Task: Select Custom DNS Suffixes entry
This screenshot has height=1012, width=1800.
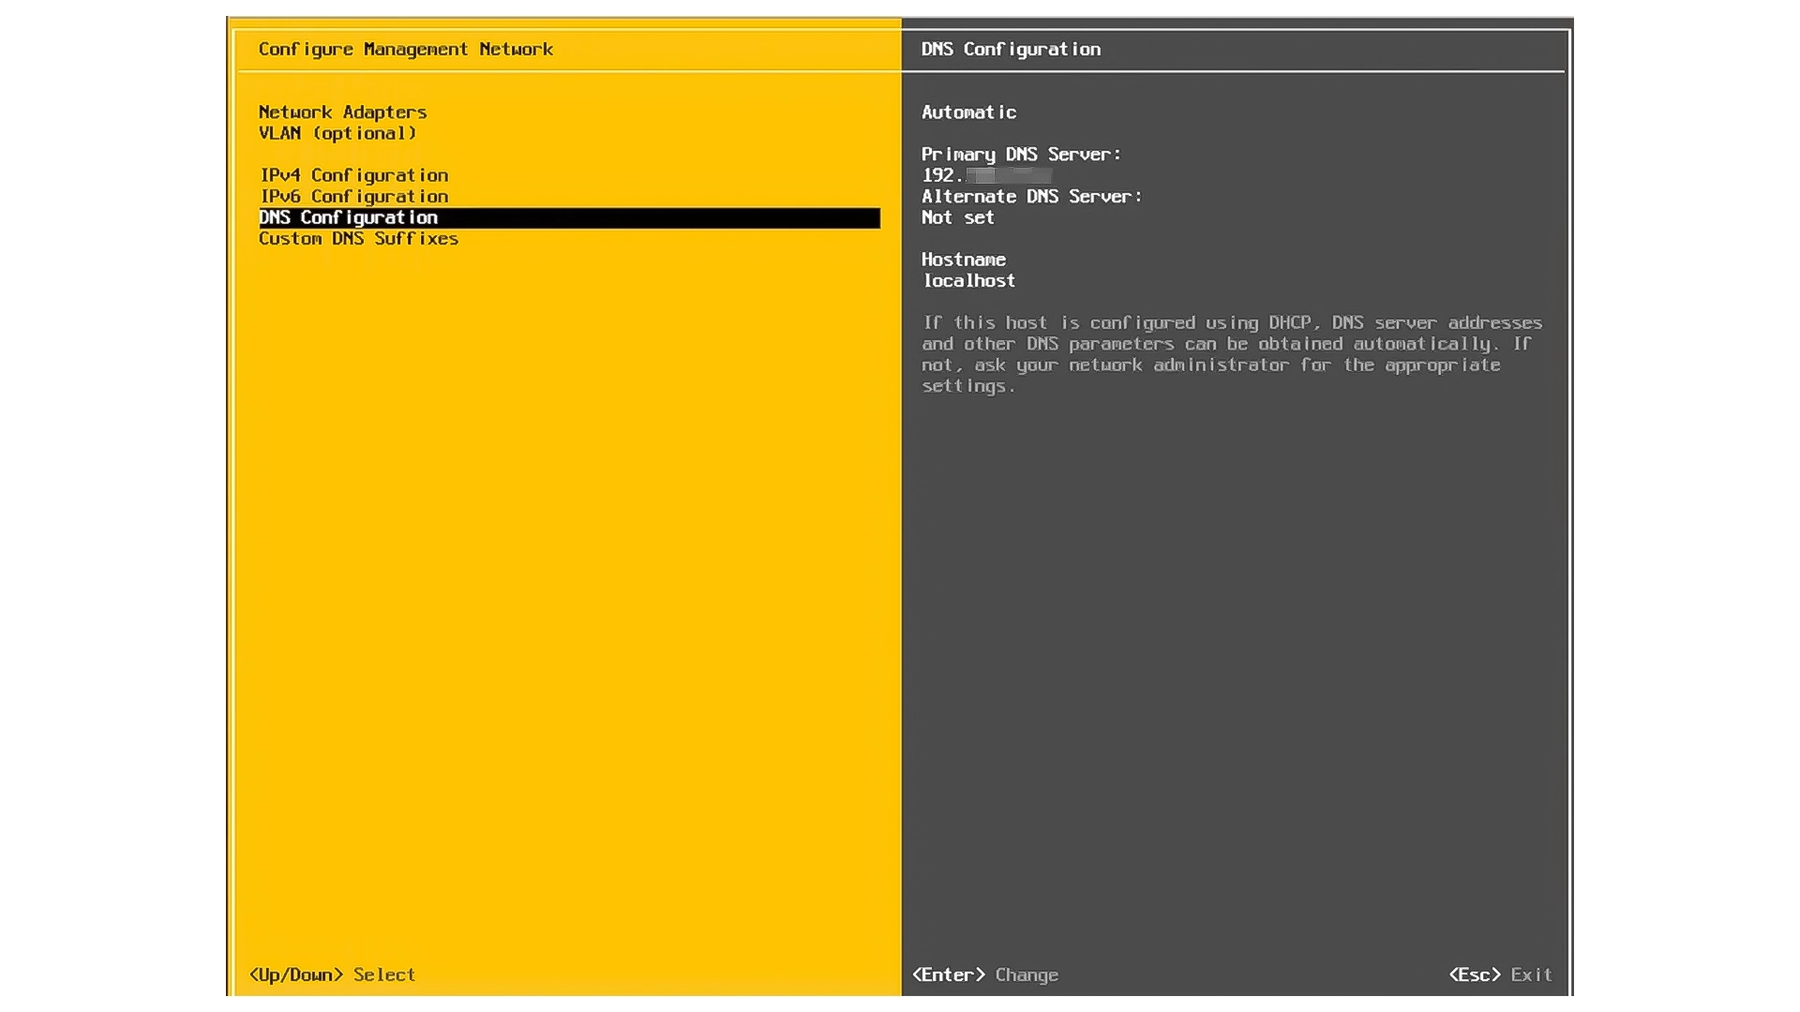Action: 358,239
